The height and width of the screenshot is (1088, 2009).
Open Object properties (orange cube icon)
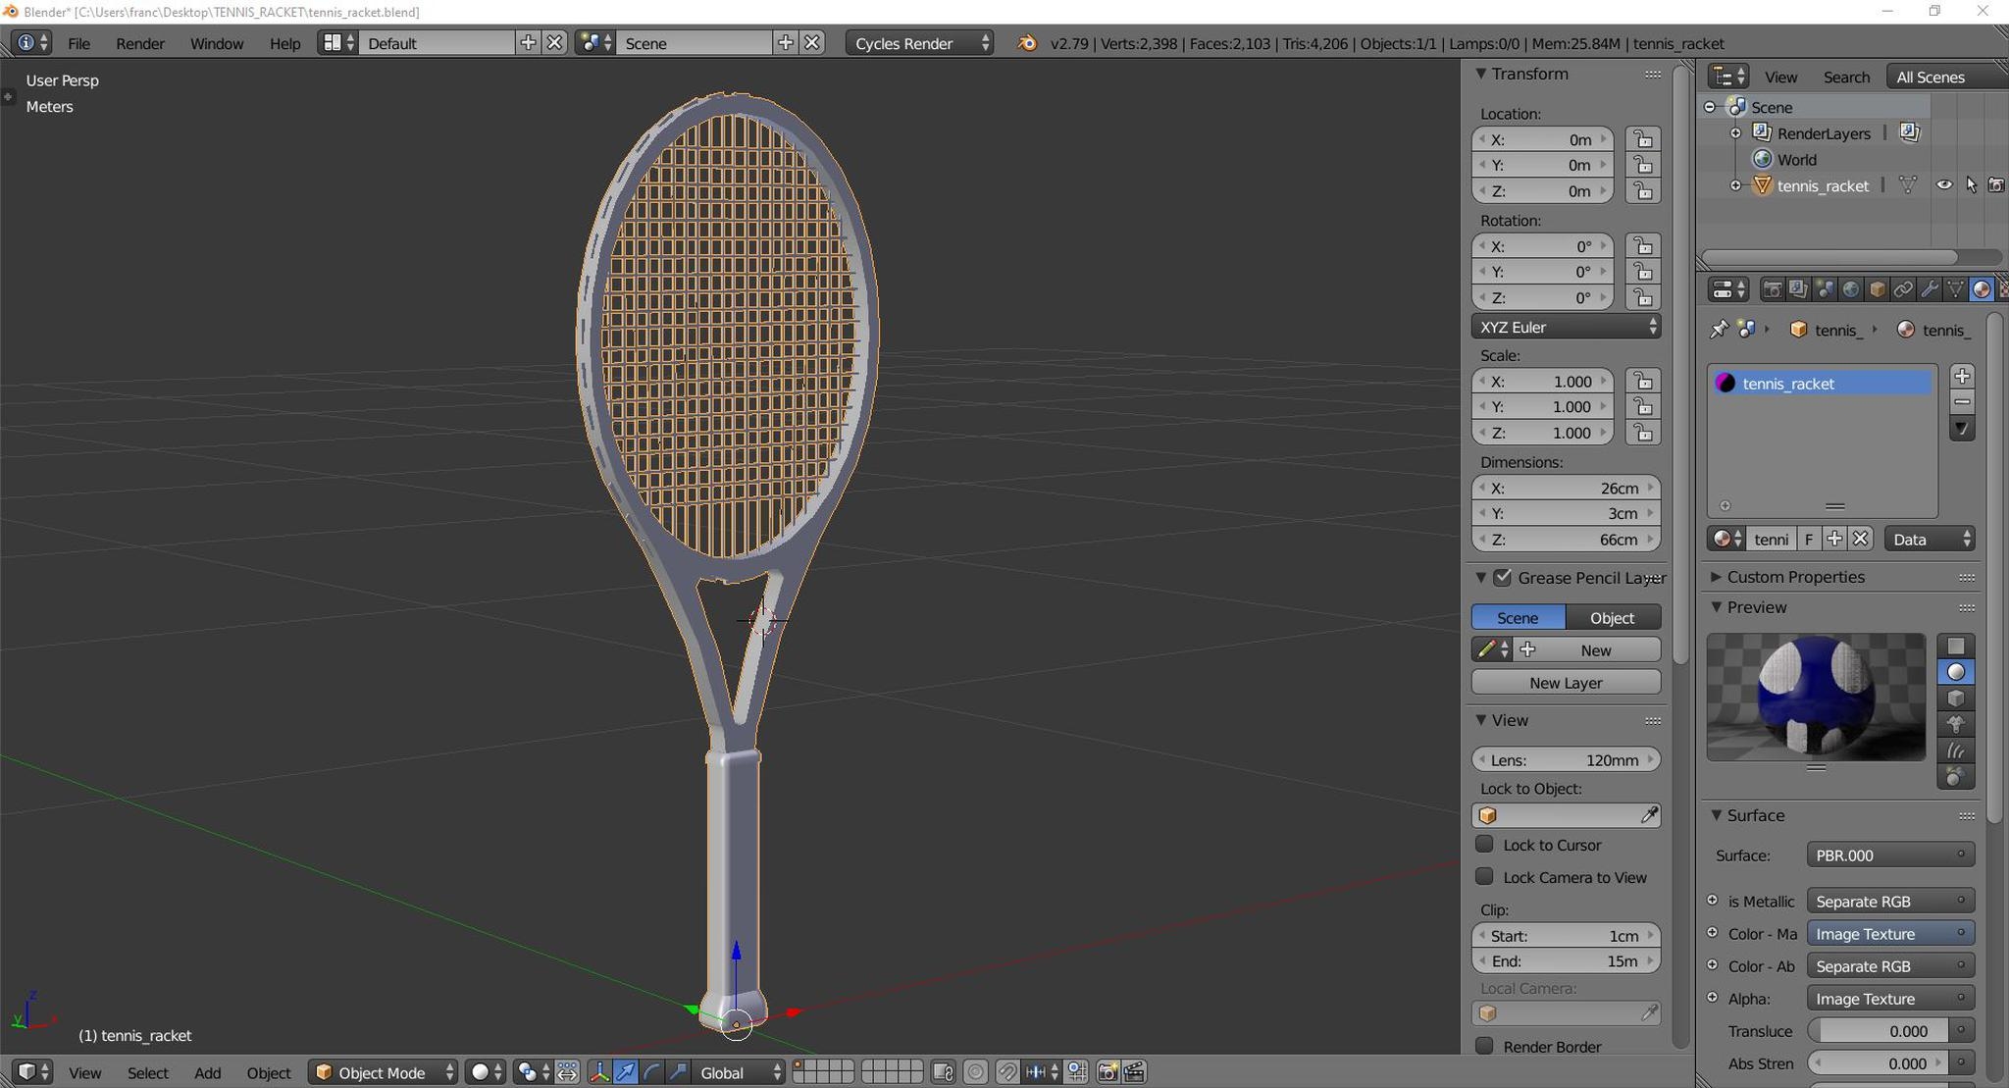(x=1877, y=289)
